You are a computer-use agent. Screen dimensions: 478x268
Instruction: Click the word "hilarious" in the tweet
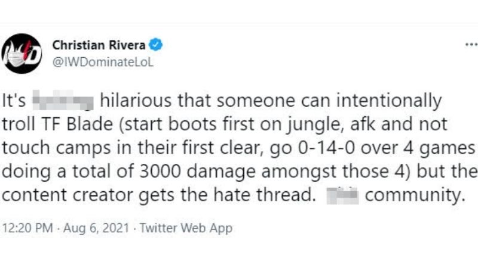pos(136,101)
